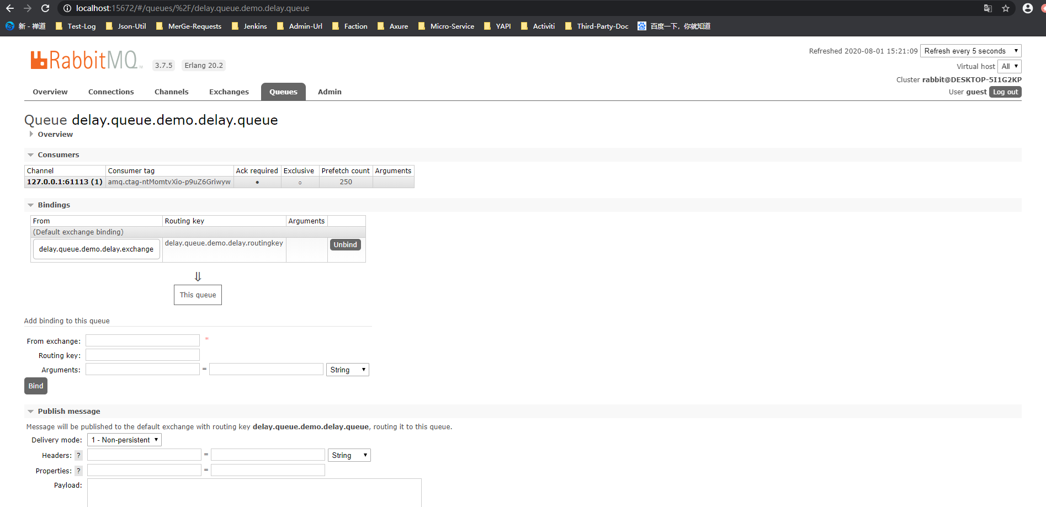
Task: Select the consumer tag amq.ctag-ntMomtvXio-p9uZ6Griwyw
Action: point(169,182)
